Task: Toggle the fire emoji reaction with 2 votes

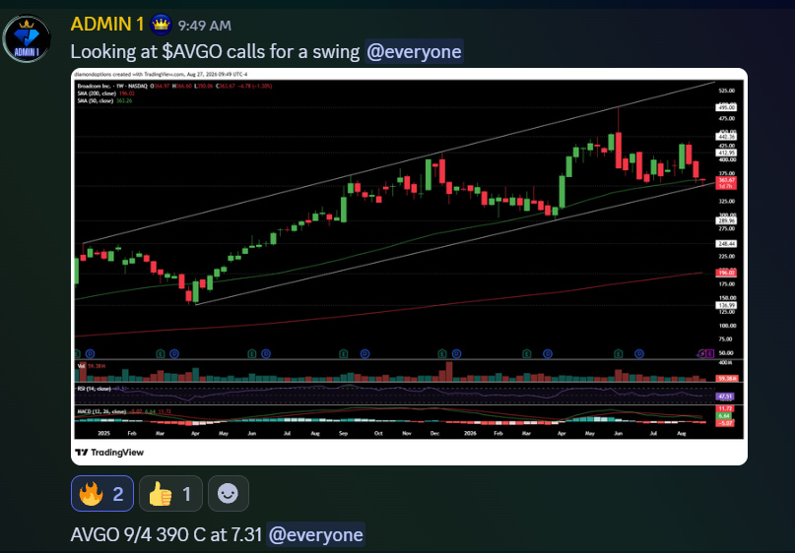Action: (102, 493)
